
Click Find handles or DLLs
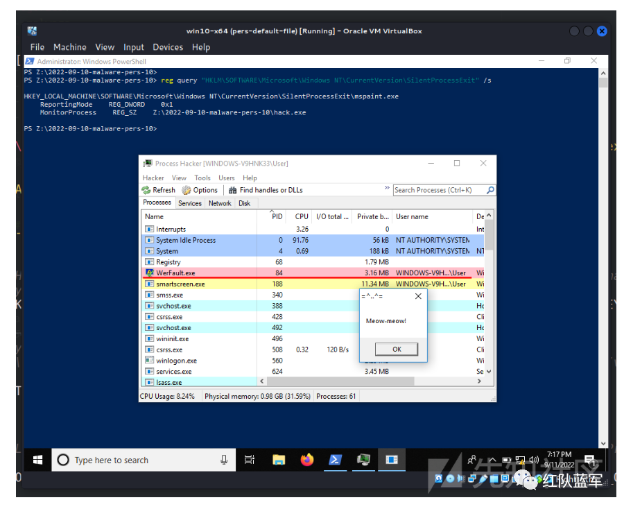[266, 190]
